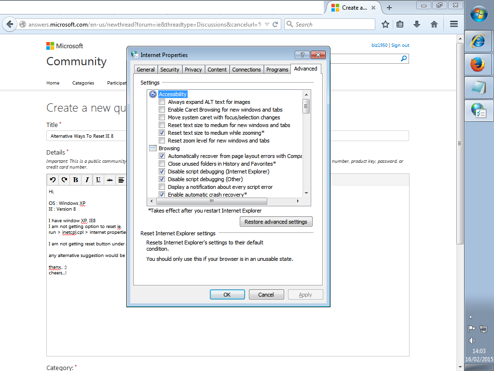The width and height of the screenshot is (494, 371).
Task: Uncheck Disable script debugging (Other)
Action: click(162, 179)
